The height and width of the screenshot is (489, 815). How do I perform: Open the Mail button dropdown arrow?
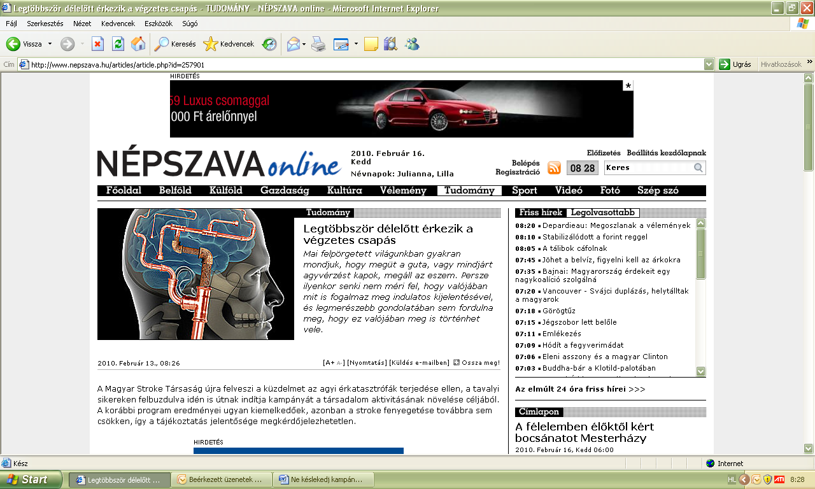(304, 45)
